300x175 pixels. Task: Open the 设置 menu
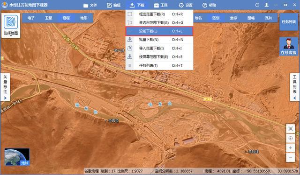186,5
